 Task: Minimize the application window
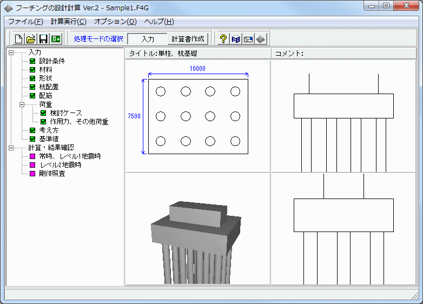[372, 5]
